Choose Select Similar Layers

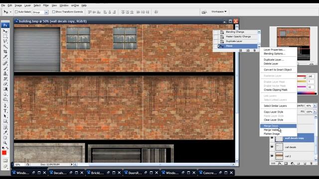point(278,106)
